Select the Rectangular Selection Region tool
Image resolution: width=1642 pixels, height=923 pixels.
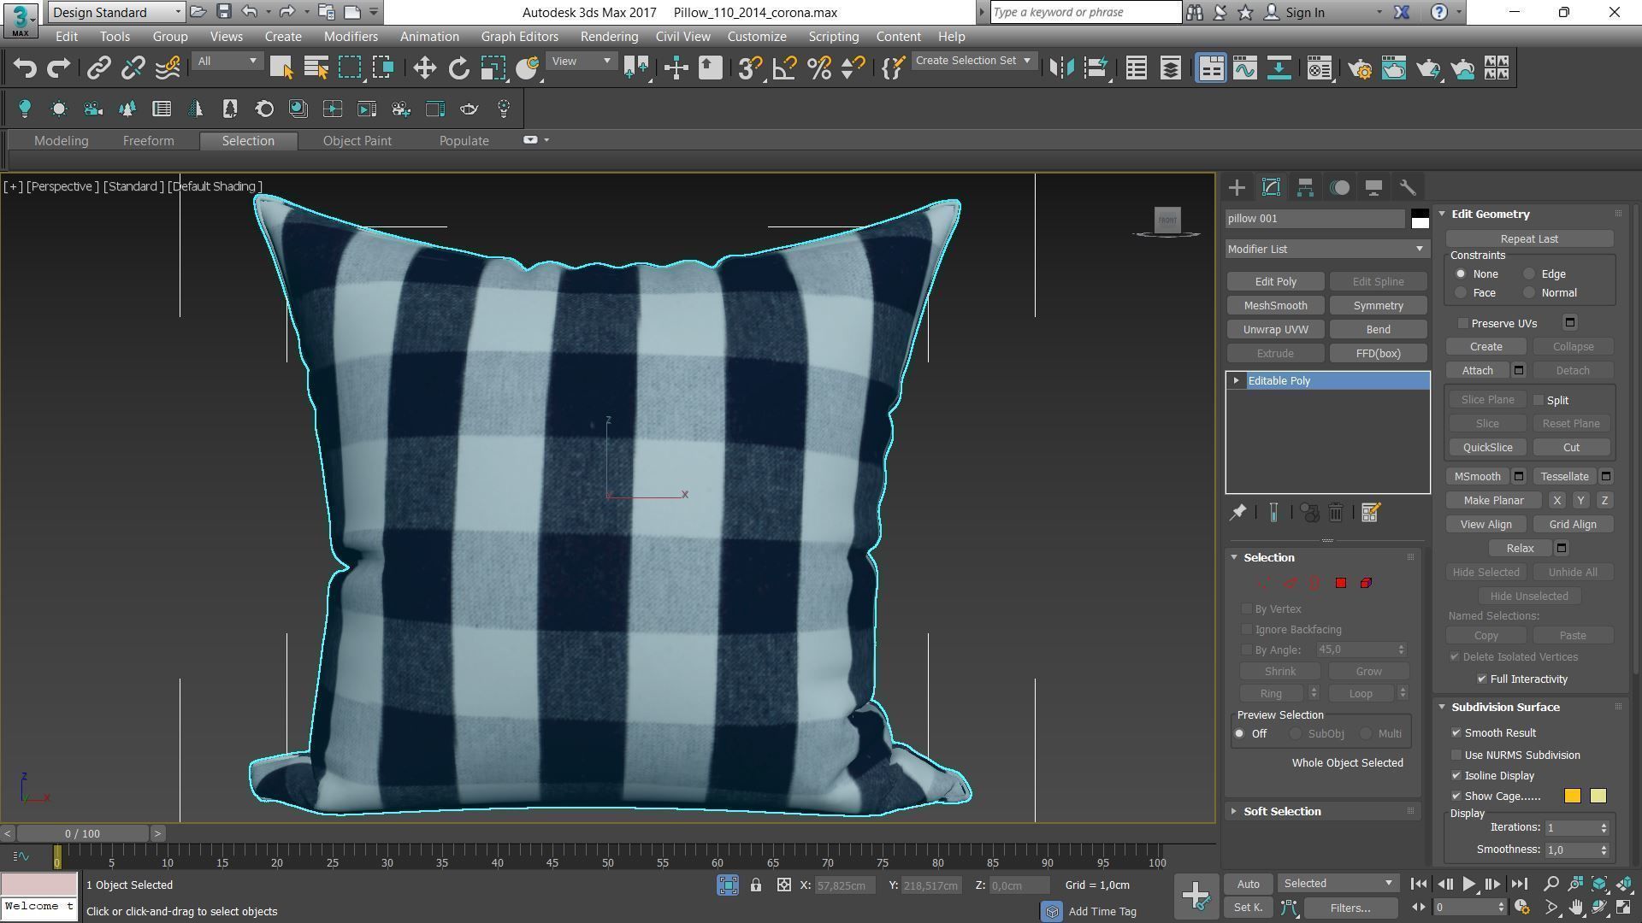point(350,68)
